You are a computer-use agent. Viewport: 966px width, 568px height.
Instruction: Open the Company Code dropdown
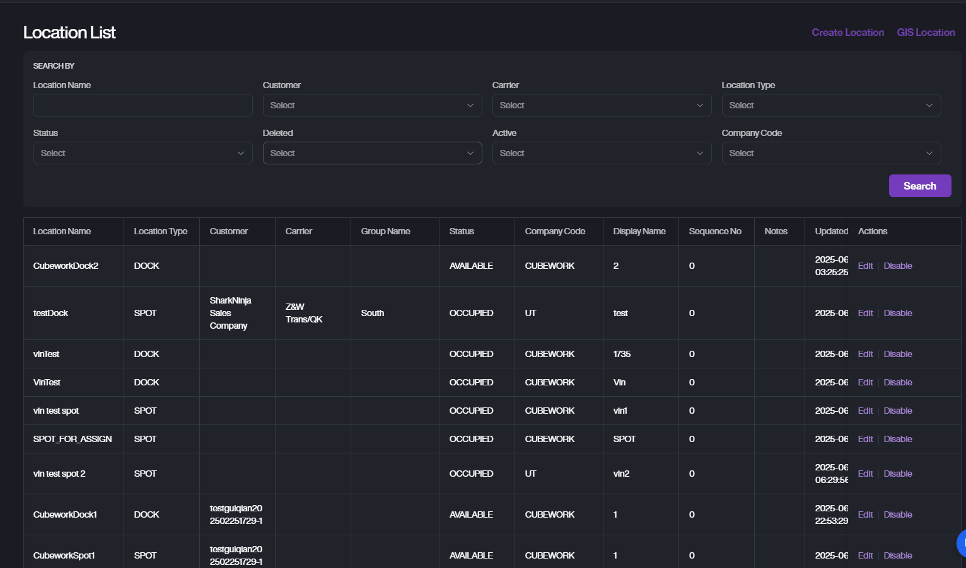click(831, 153)
